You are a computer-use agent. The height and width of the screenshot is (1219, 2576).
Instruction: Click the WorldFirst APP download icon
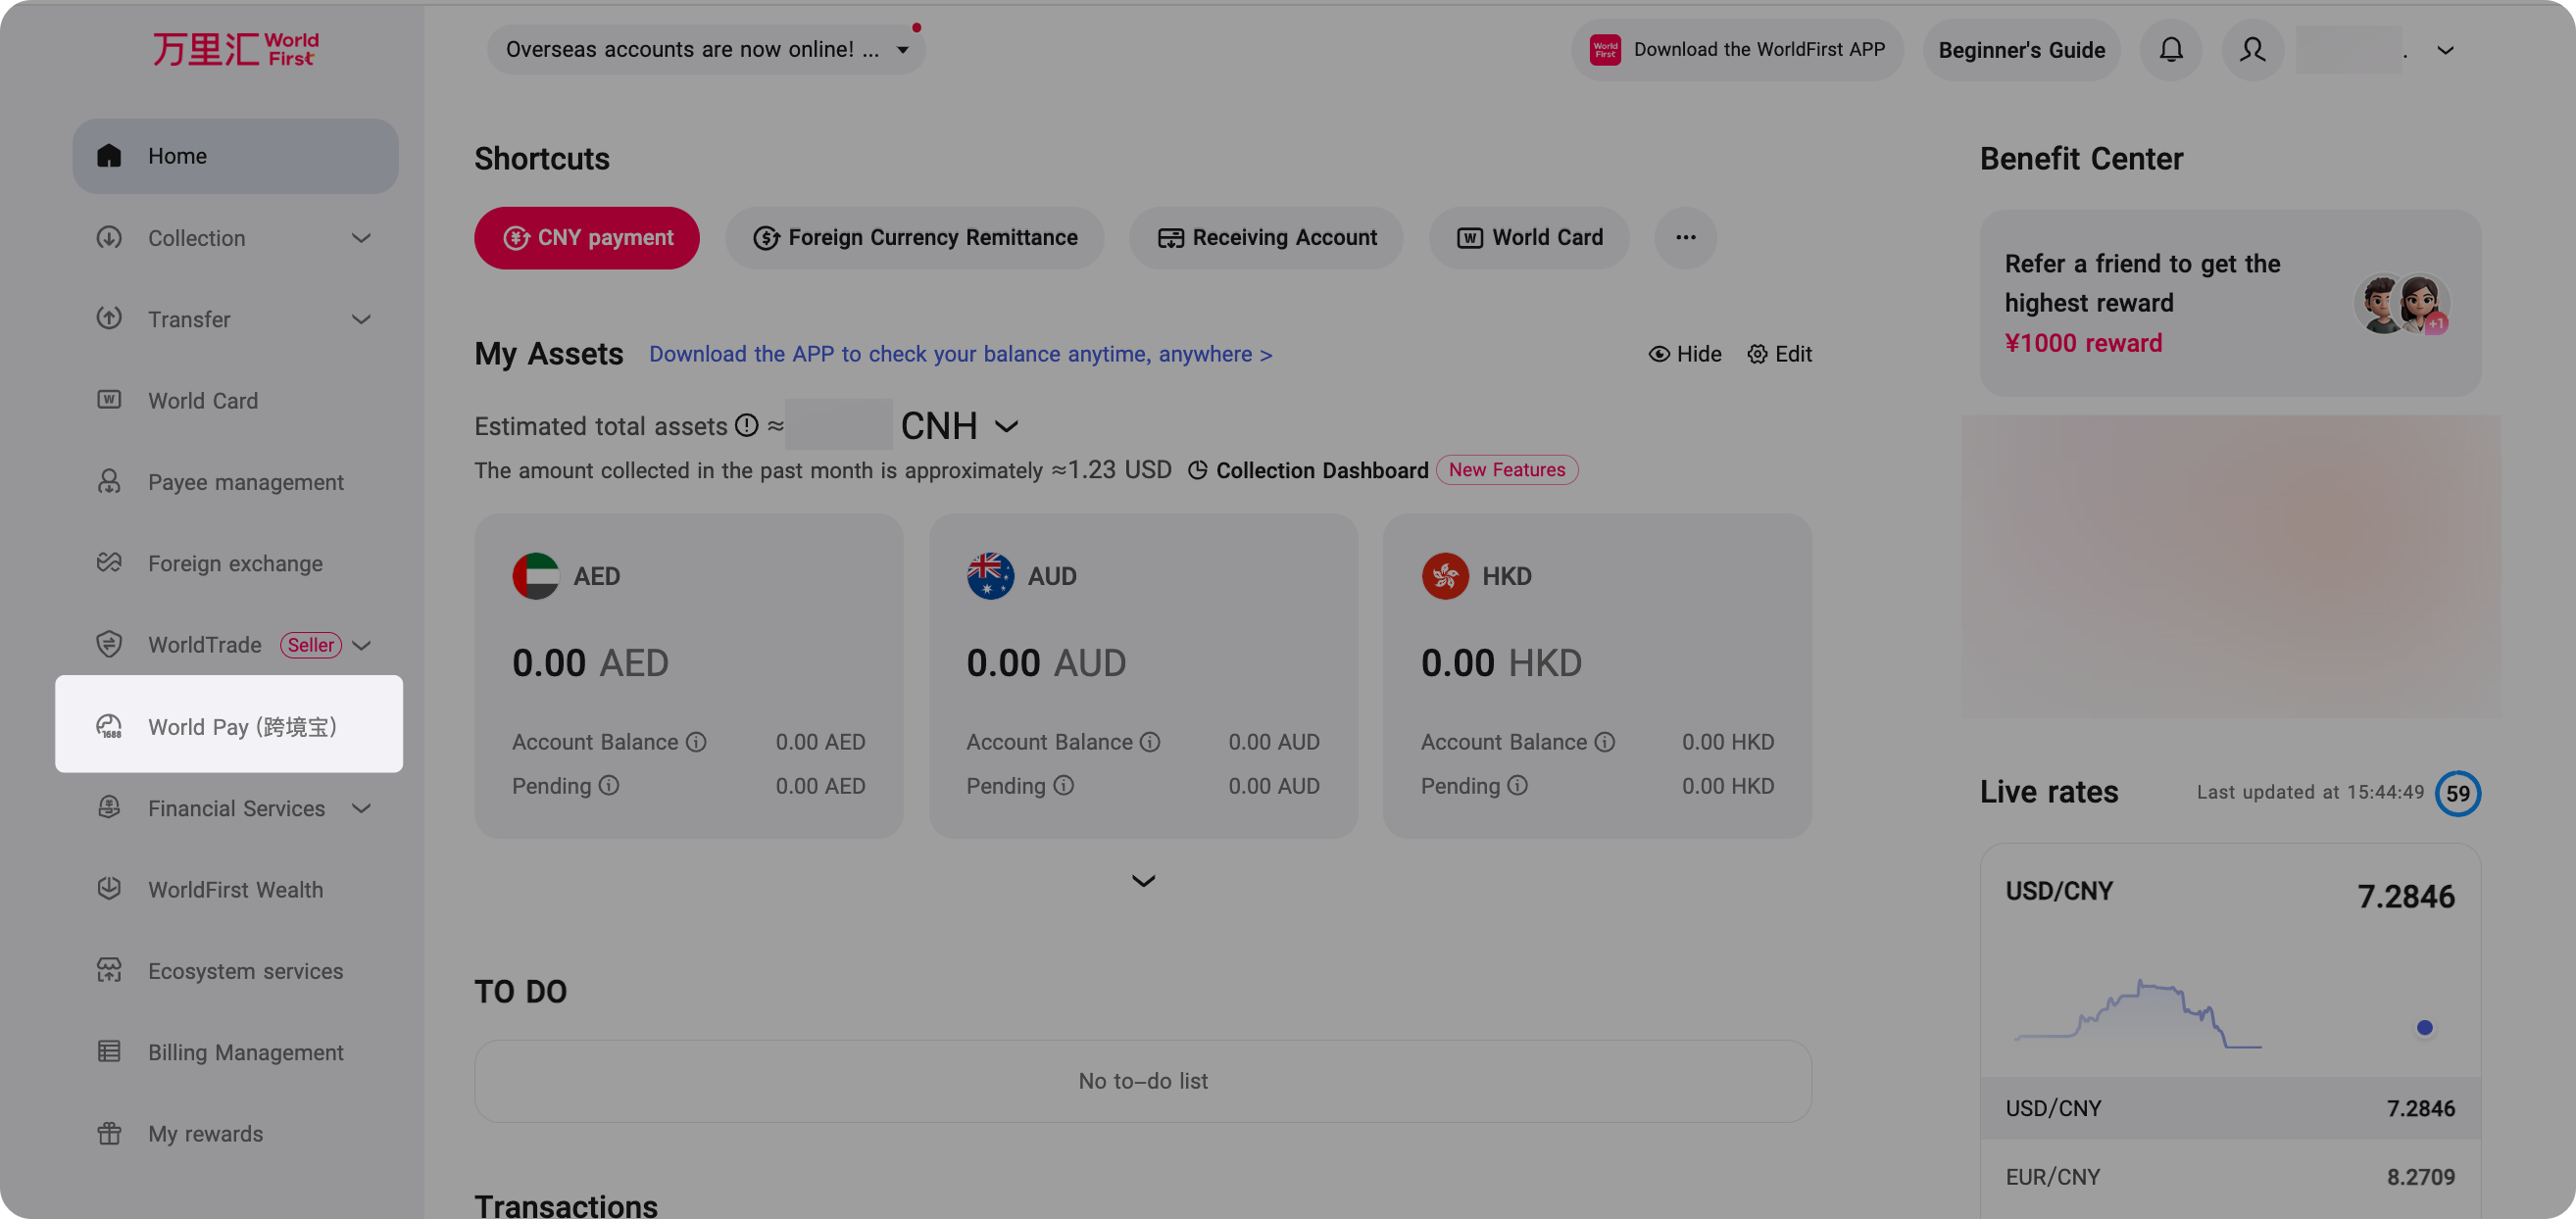pos(1605,49)
